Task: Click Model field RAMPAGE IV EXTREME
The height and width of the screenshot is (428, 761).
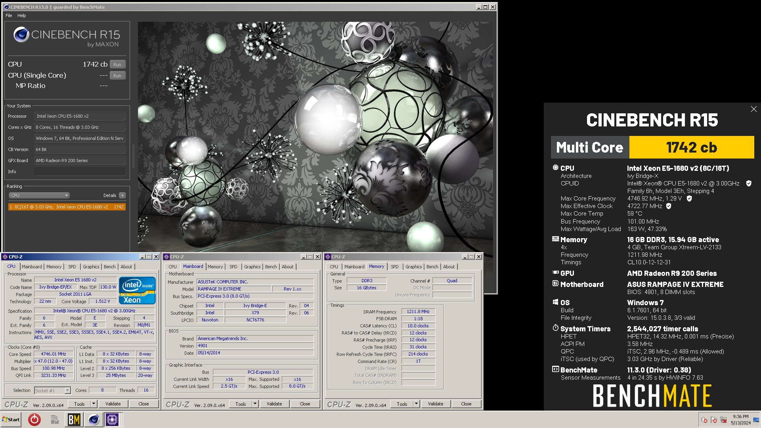Action: click(x=234, y=289)
